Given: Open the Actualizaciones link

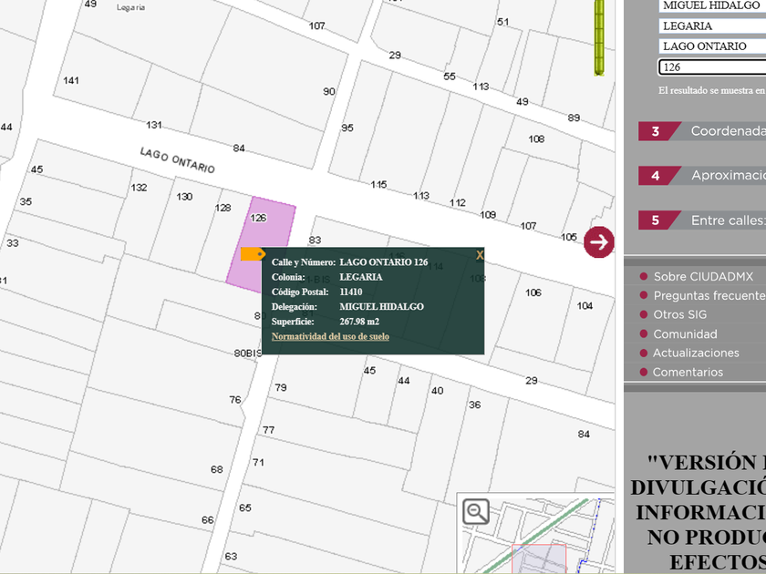Looking at the screenshot, I should pos(696,353).
